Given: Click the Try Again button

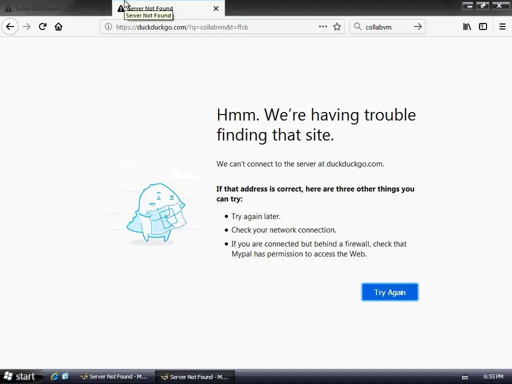Looking at the screenshot, I should [x=390, y=292].
